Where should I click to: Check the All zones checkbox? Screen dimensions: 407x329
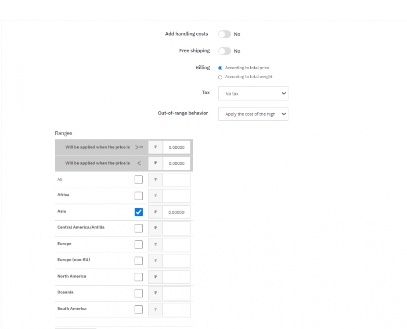[139, 179]
